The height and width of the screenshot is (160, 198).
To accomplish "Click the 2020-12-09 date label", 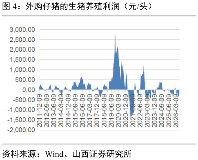I will 126,110.
